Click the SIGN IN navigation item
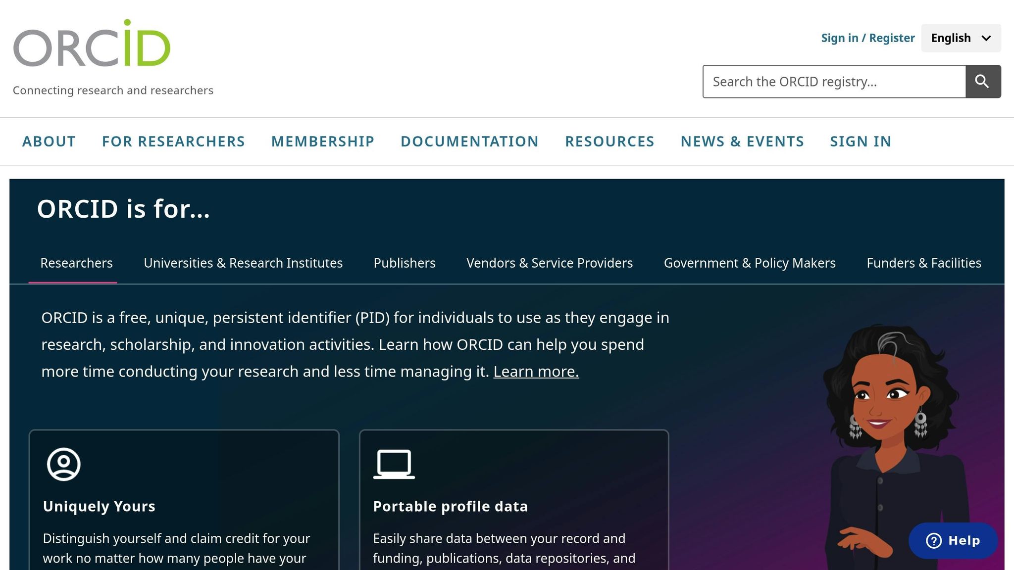 (x=861, y=142)
